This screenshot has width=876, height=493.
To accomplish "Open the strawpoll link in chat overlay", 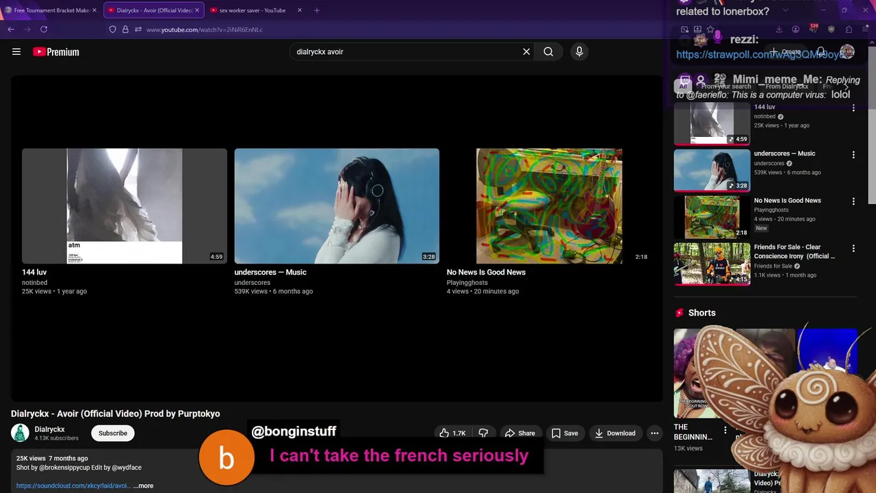I will pos(760,55).
